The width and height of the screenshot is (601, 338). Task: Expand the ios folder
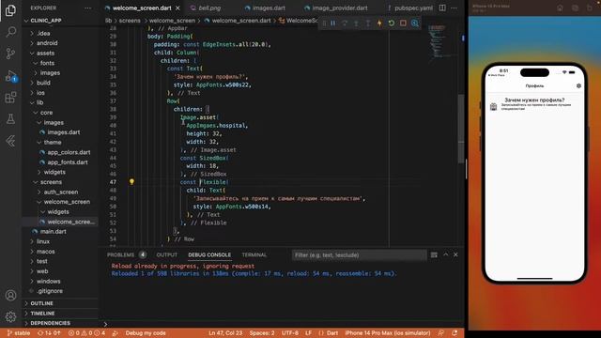point(40,93)
